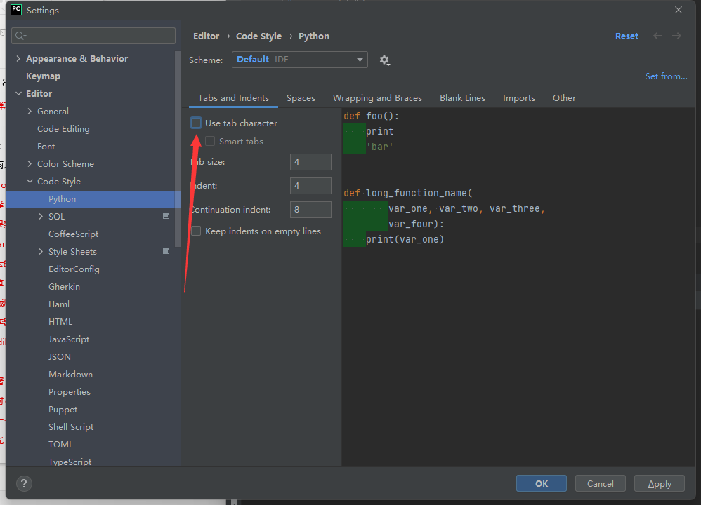Open scheme actions gear icon

384,60
